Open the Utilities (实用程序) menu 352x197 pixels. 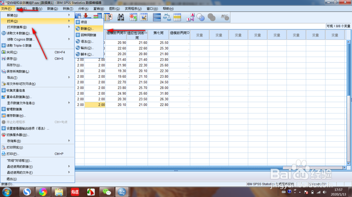coord(133,9)
